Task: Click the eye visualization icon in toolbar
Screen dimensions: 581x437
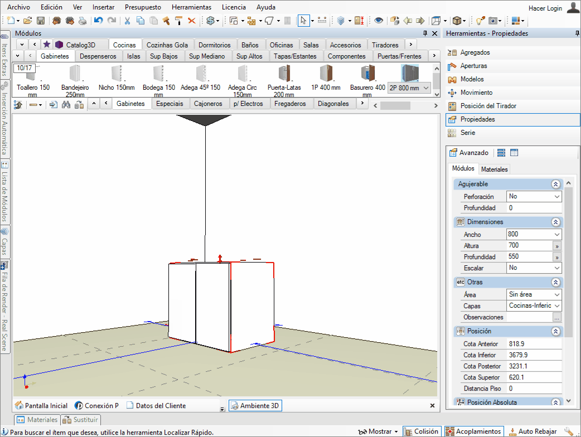Action: [x=378, y=21]
